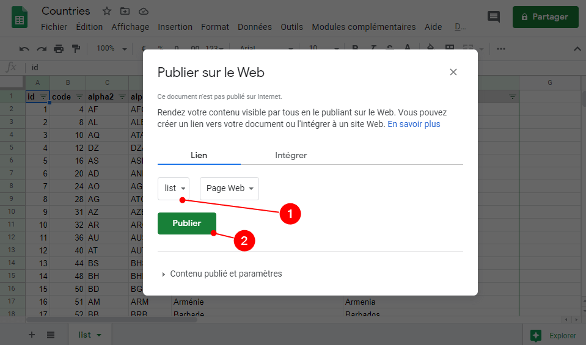Click the print icon in toolbar
The height and width of the screenshot is (345, 586).
(x=59, y=49)
